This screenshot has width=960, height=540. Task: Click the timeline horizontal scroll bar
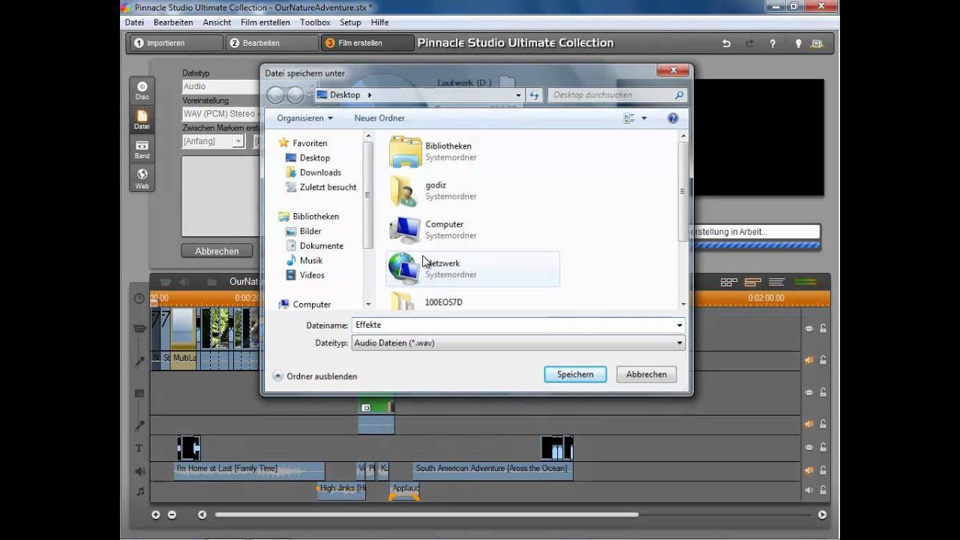[x=427, y=514]
